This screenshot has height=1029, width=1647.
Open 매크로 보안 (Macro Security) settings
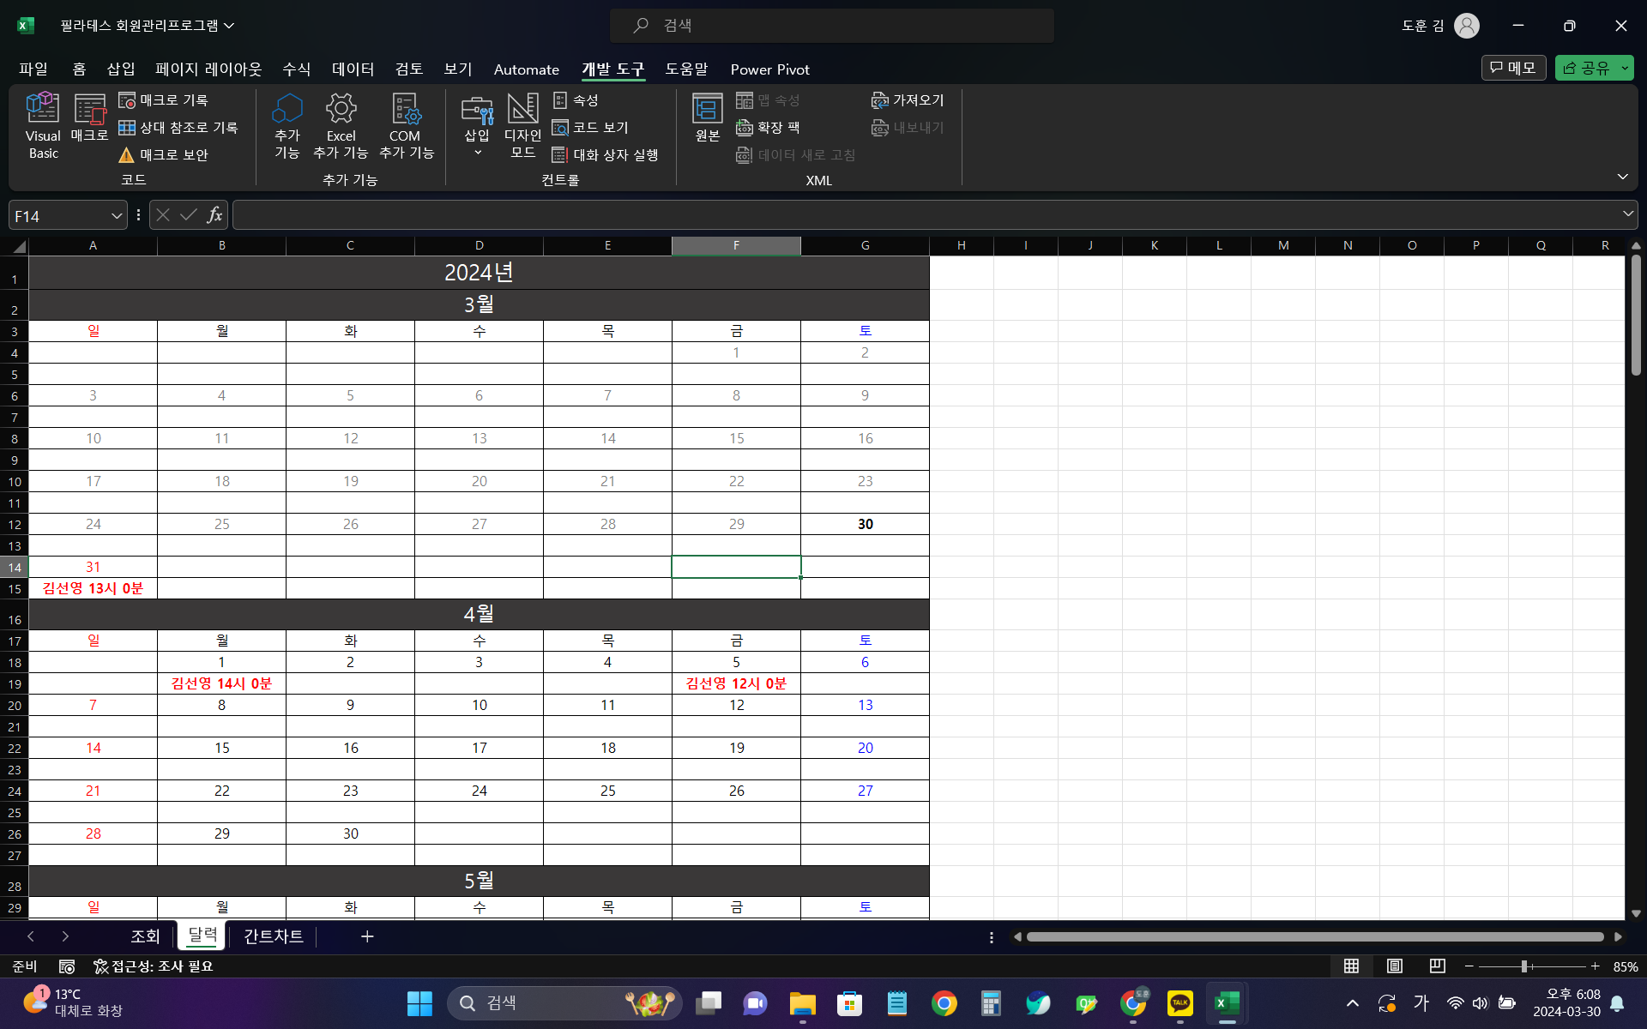(x=164, y=155)
